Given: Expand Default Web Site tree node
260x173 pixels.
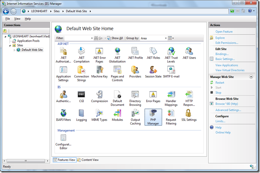Looking at the screenshot, I should (14, 50).
